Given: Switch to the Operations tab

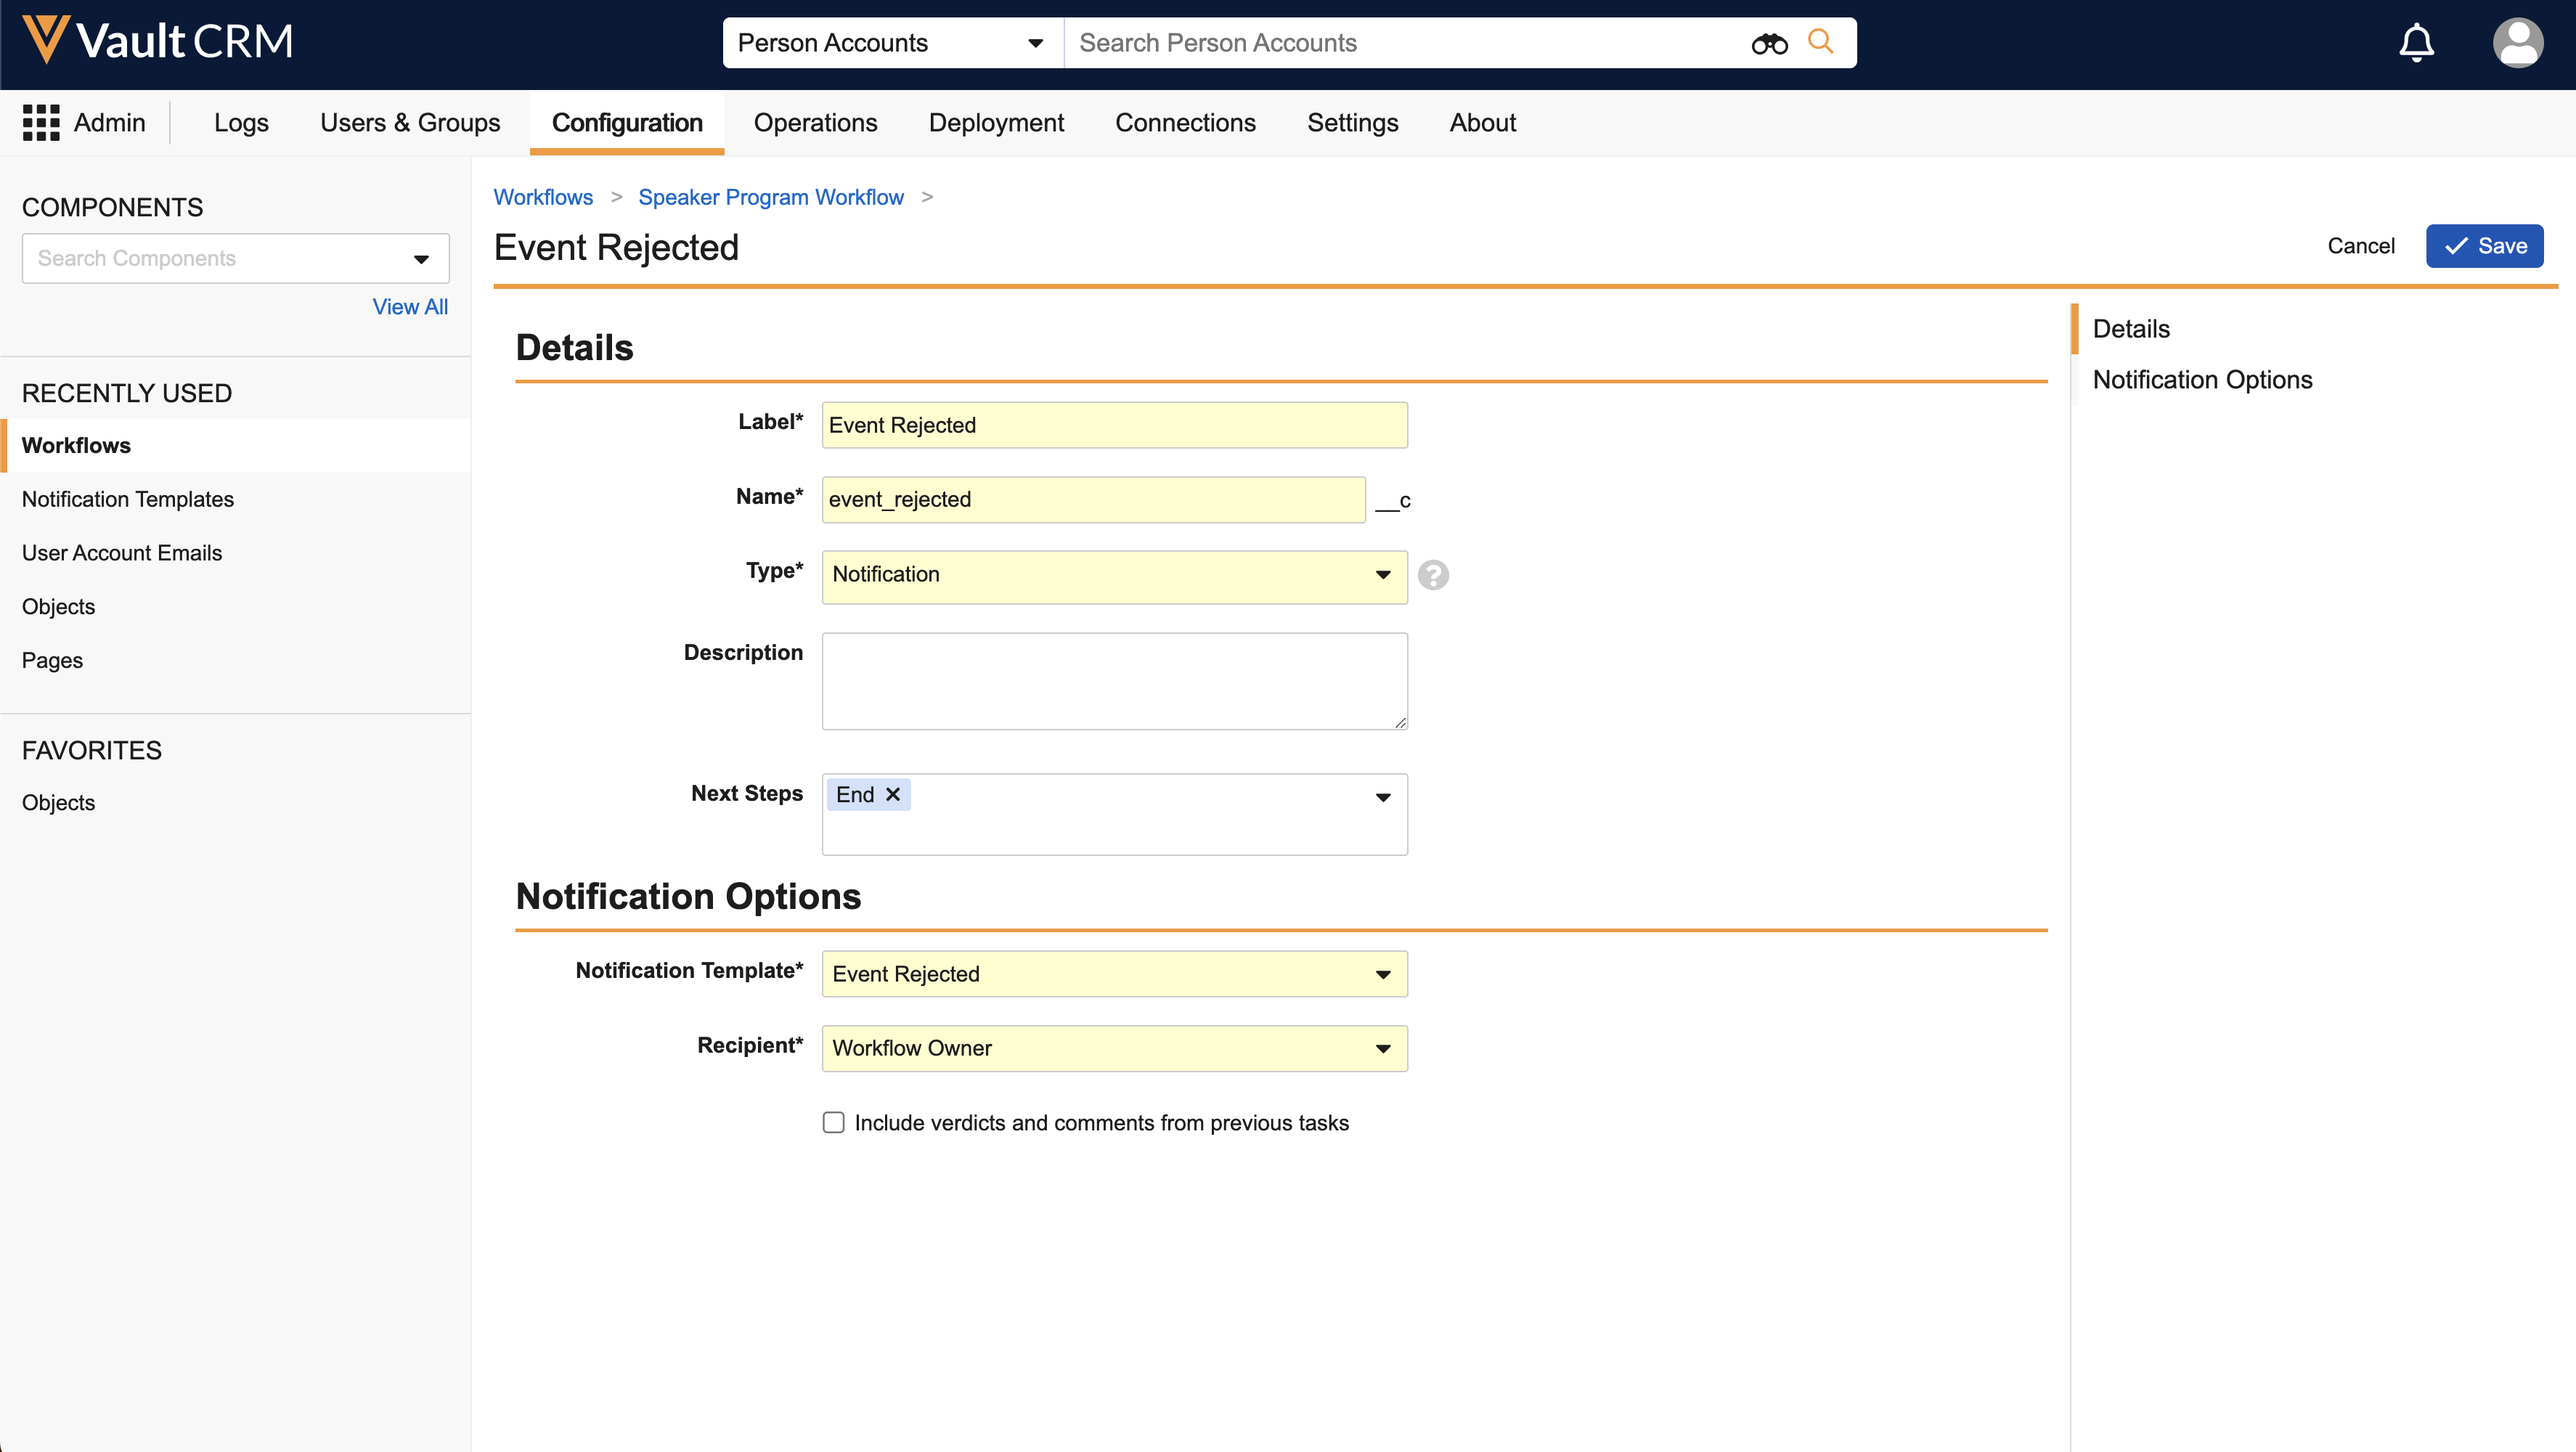Looking at the screenshot, I should [815, 122].
